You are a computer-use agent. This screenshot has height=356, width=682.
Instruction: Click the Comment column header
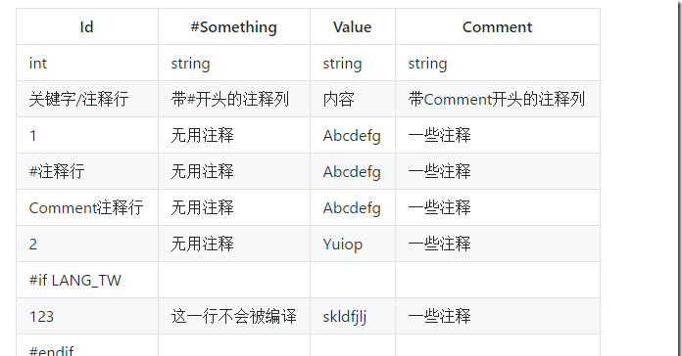498,27
